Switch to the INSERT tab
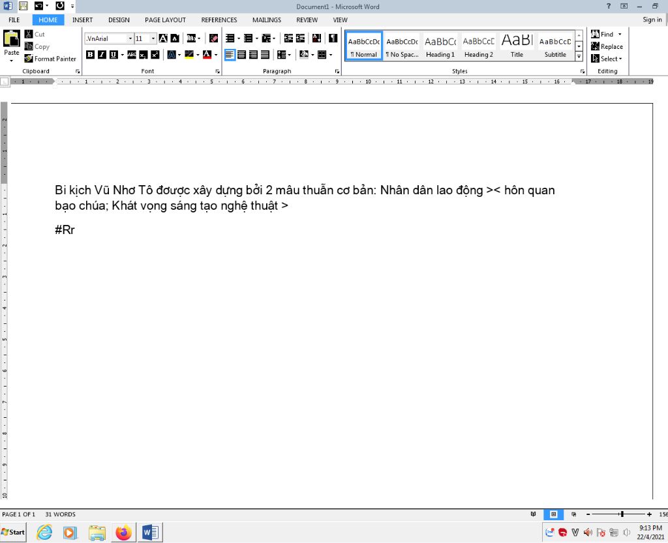668x543 pixels. 82,20
